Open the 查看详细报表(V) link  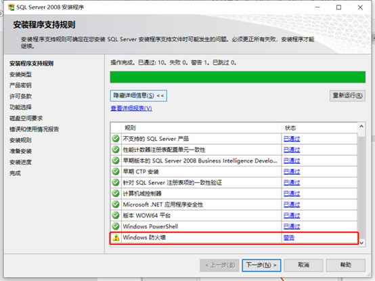click(x=131, y=108)
